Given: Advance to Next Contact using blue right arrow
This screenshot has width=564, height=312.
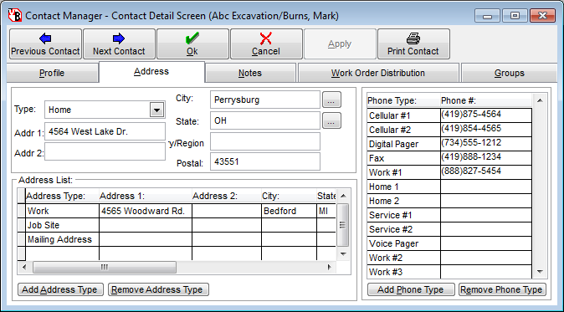Looking at the screenshot, I should tap(119, 44).
